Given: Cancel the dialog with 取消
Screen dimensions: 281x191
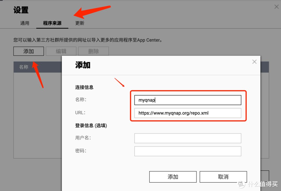Looking at the screenshot, I should click(x=223, y=177).
